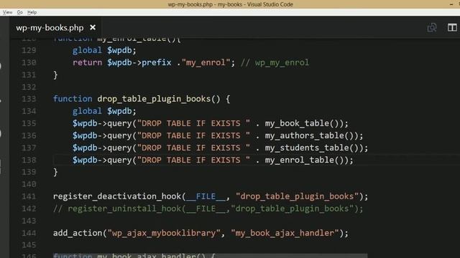Screen dimensions: 460x258
Task: Click line number 144 in the gutter
Action: click(x=29, y=233)
